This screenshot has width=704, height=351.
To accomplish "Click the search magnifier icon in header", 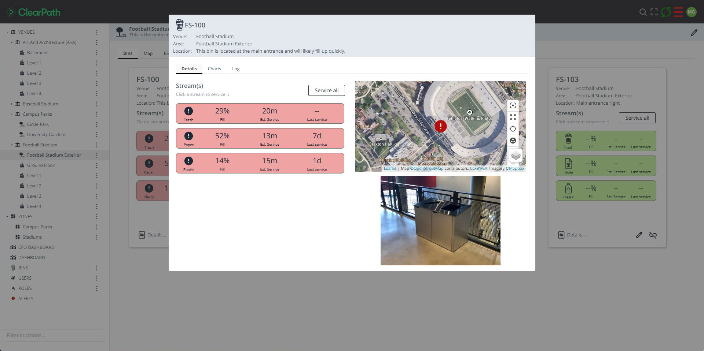I will click(x=643, y=12).
